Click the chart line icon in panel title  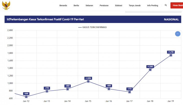point(8,19)
